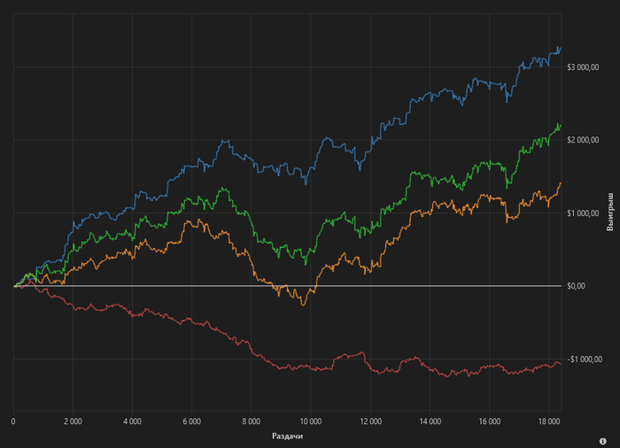Click the $3 000,00 axis label
Screen dimensions: 620x448
point(583,67)
